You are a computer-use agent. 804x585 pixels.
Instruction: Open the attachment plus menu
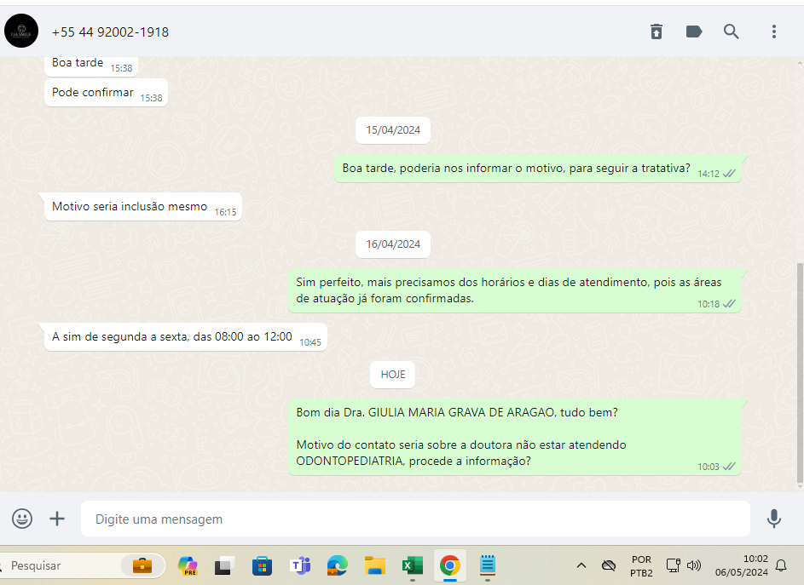[x=57, y=519]
